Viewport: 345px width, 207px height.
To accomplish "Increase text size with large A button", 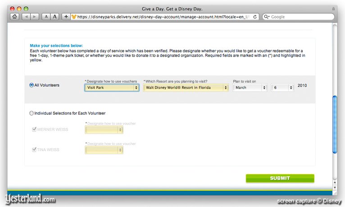I will click(54, 17).
